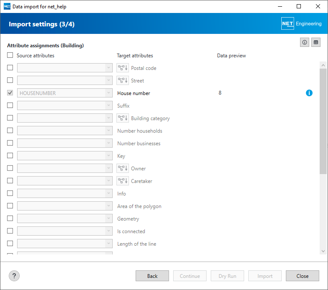Maximize the Data import window
Screen dimensions: 328x290
click(299, 6)
